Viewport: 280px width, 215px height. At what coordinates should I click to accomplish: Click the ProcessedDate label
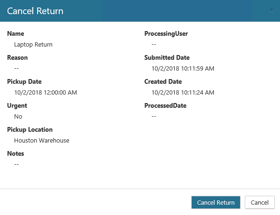point(165,105)
